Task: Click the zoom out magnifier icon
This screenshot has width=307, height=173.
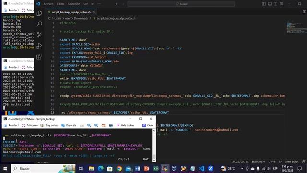Action: coord(96,125)
